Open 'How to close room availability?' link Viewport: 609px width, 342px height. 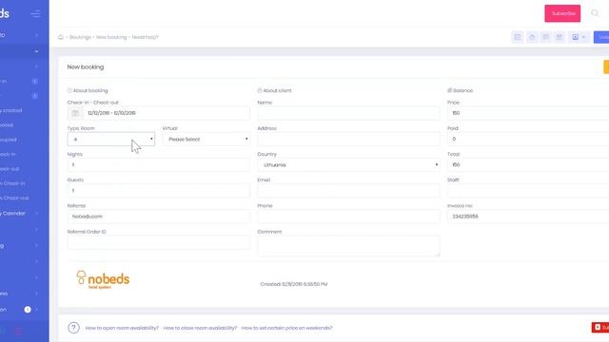tap(200, 328)
